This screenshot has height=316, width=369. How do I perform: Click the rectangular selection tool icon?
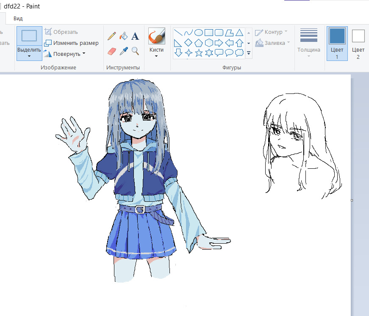[29, 36]
